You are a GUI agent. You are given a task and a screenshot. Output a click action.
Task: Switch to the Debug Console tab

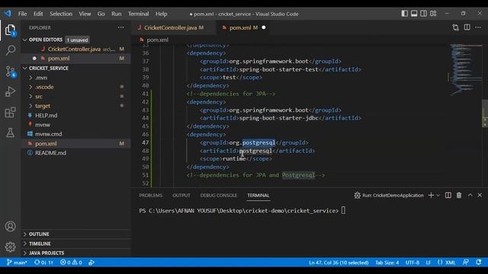coord(219,196)
